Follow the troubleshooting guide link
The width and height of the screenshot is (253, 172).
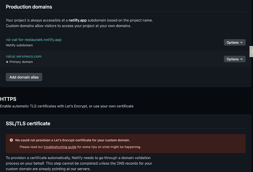(x=60, y=147)
